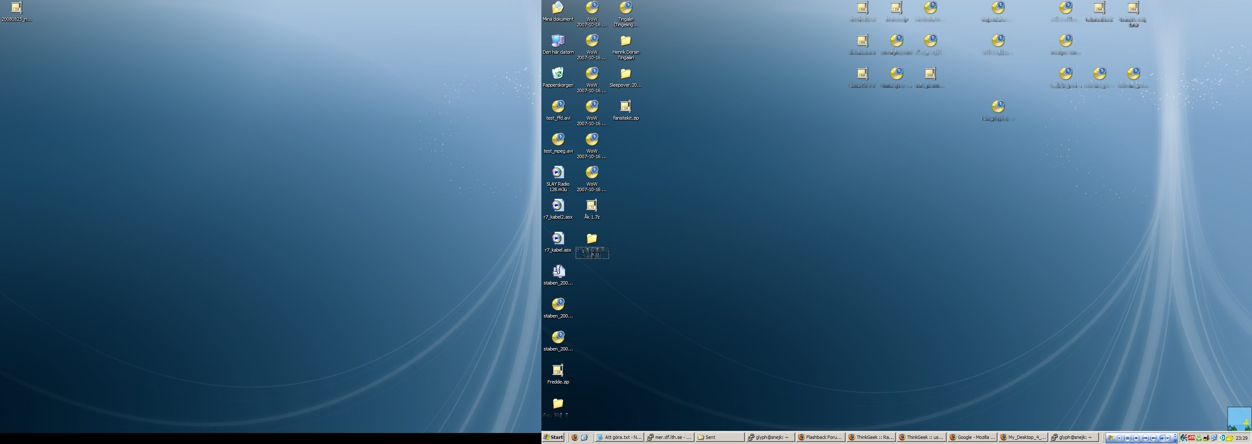The height and width of the screenshot is (444, 1252).
Task: Click the yellow box tray icon
Action: pos(1229,439)
